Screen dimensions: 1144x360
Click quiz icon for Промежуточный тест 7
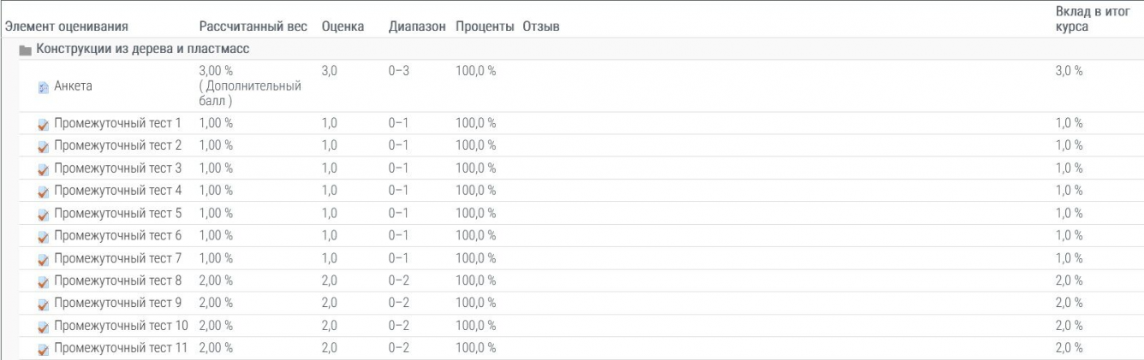pyautogui.click(x=43, y=258)
